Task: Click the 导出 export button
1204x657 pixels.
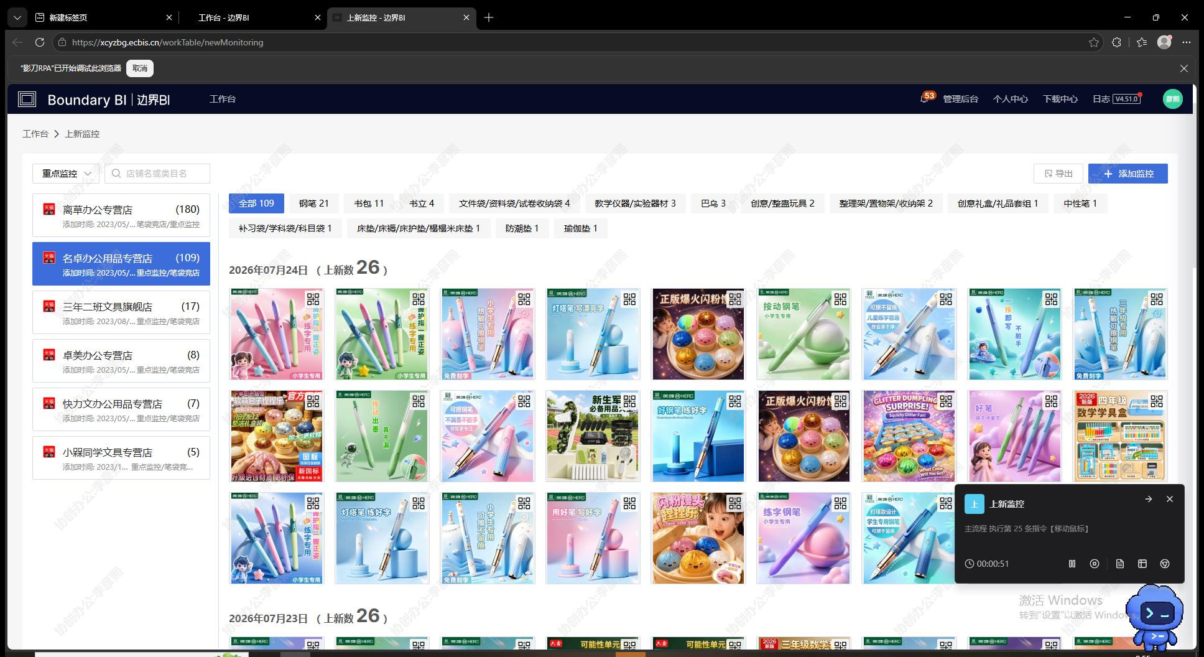Action: pyautogui.click(x=1058, y=174)
